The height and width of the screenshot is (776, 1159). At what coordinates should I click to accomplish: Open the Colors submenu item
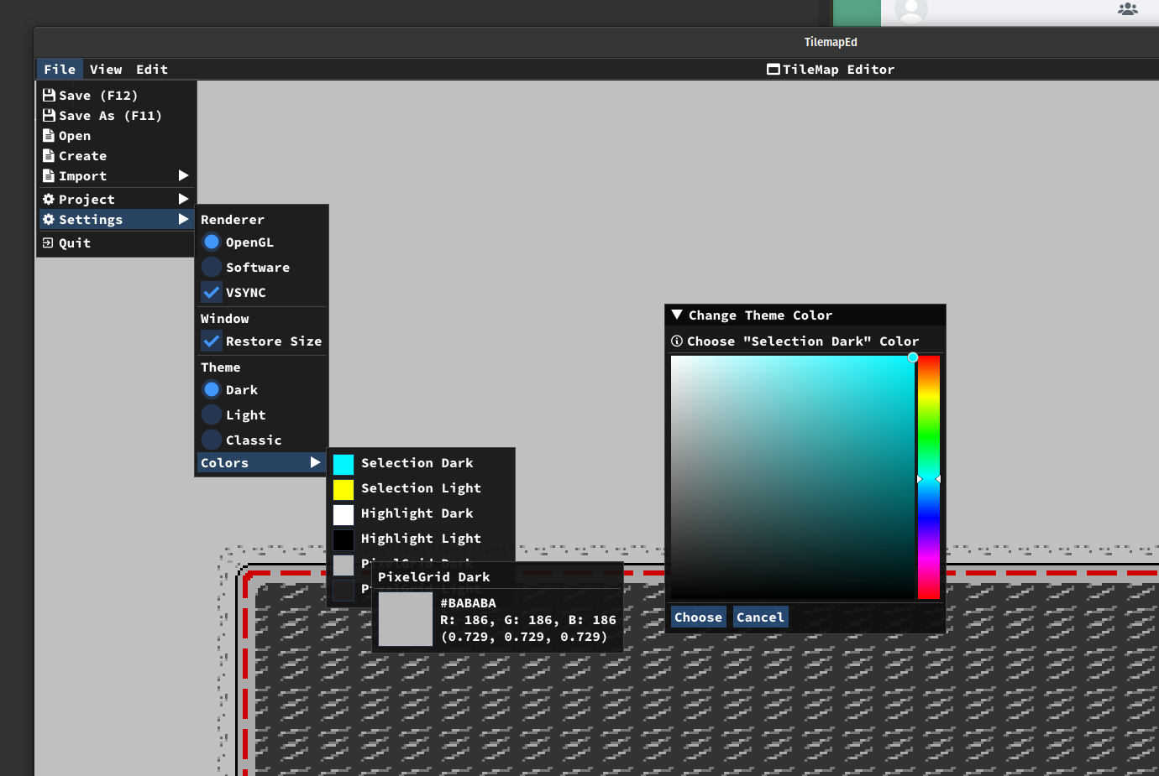click(261, 462)
